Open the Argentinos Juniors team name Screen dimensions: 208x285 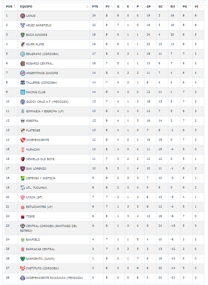(42, 73)
